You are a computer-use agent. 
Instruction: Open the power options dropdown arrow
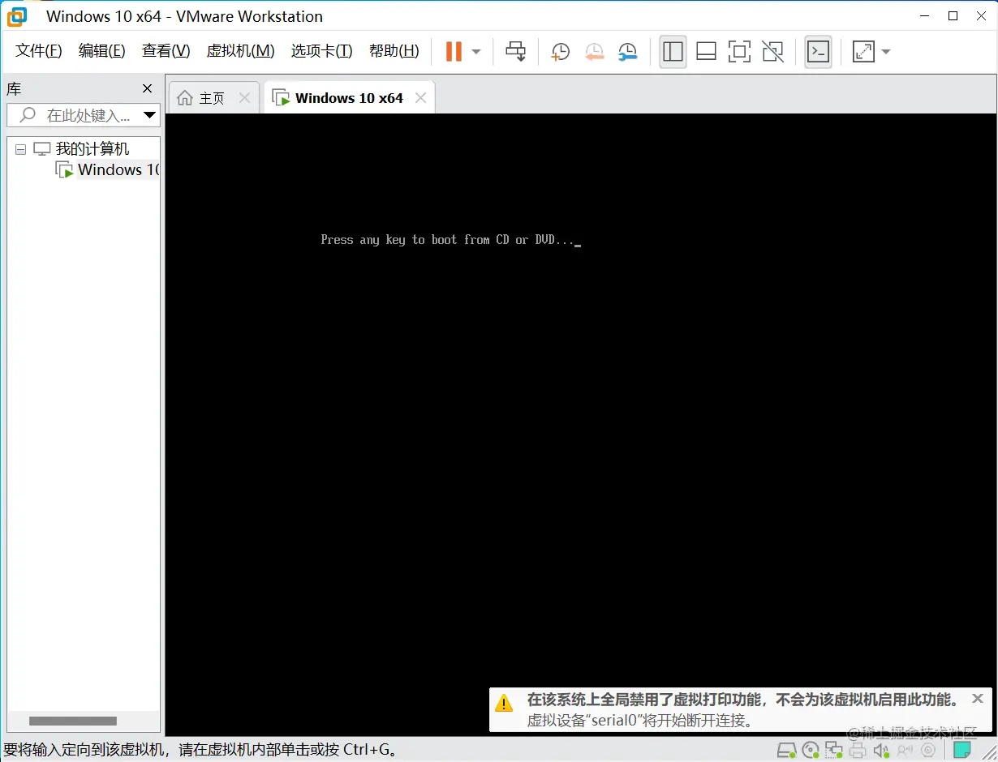tap(476, 52)
